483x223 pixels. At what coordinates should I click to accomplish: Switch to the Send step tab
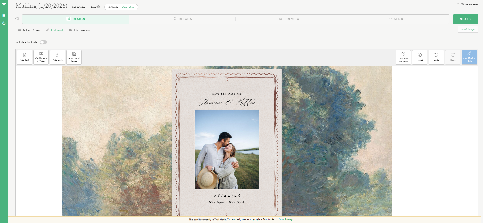[396, 19]
